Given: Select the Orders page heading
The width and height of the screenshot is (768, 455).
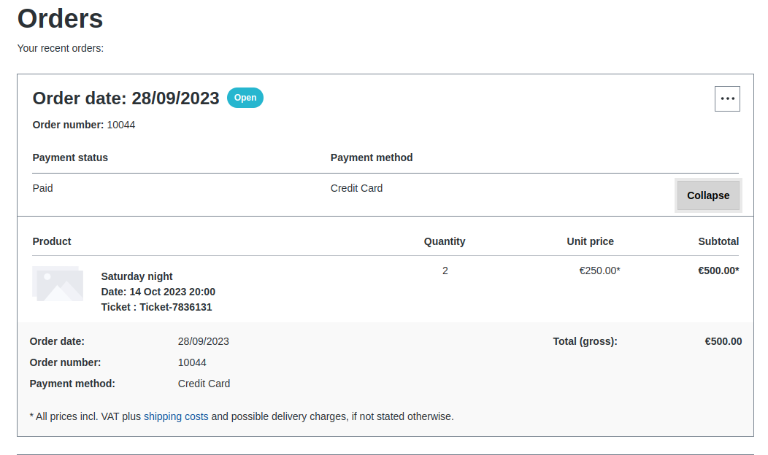Looking at the screenshot, I should pyautogui.click(x=61, y=18).
